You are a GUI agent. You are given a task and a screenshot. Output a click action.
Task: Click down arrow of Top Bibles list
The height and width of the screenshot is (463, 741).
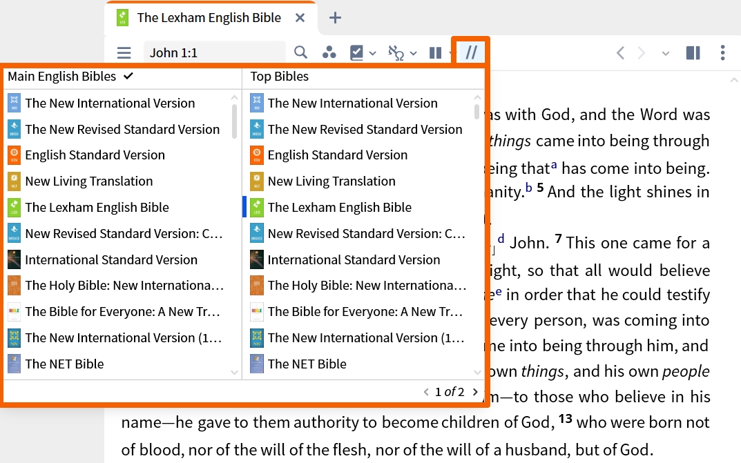pos(477,373)
